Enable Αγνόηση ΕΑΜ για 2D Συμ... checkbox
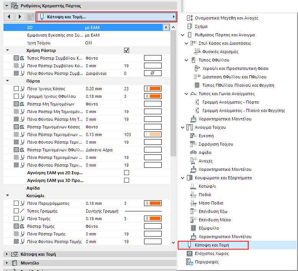The image size is (298, 271). pos(126,172)
